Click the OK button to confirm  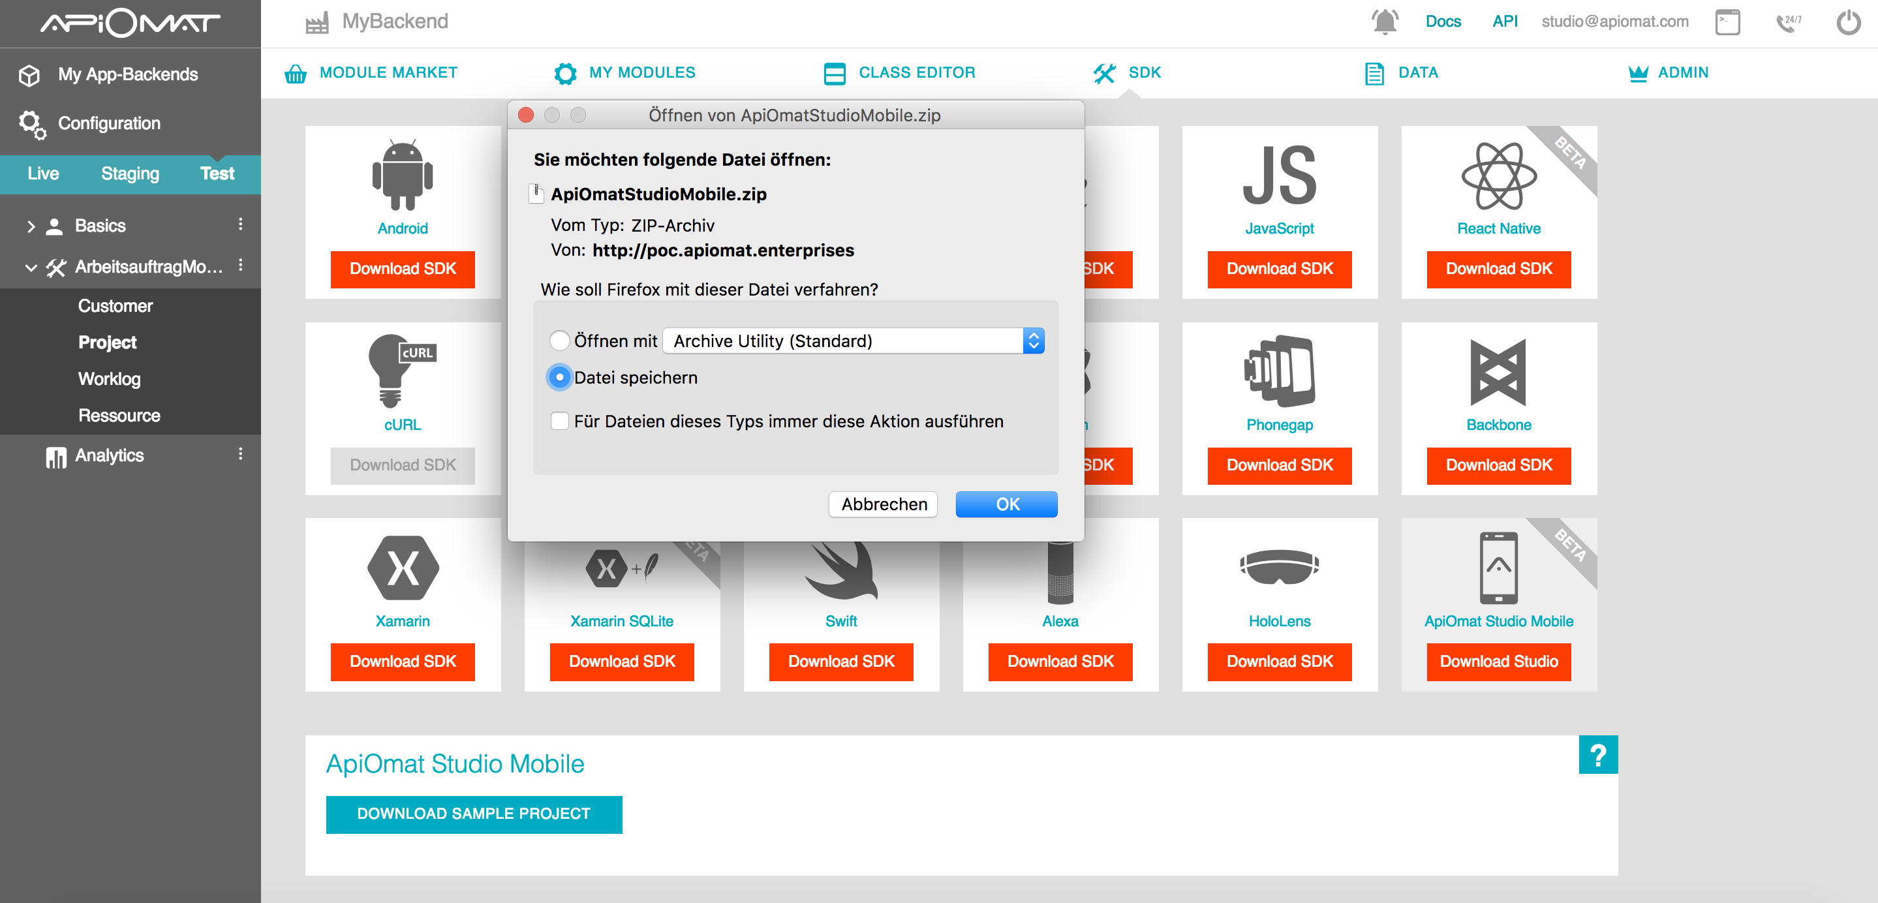tap(1006, 503)
